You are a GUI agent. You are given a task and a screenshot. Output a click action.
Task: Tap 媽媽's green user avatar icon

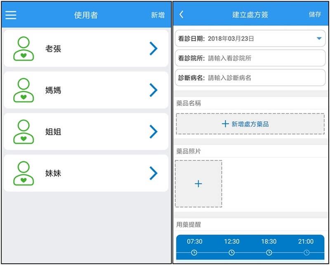24,90
